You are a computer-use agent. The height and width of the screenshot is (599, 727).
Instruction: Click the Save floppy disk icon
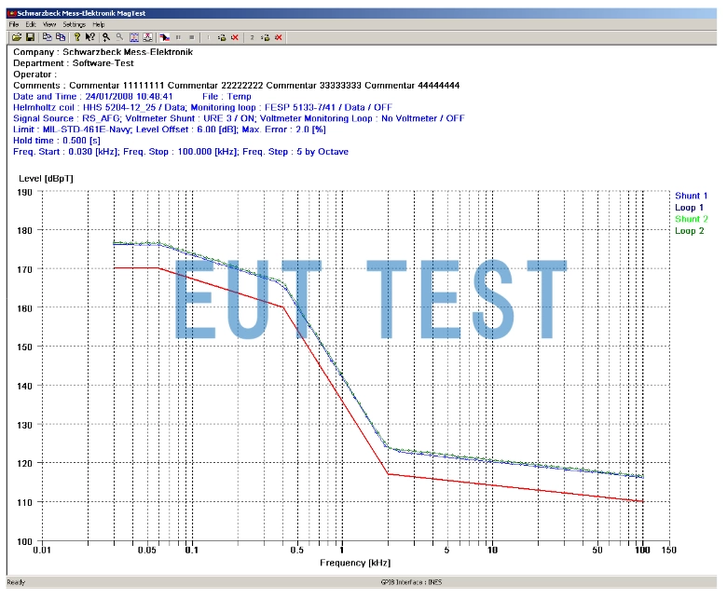click(x=31, y=37)
